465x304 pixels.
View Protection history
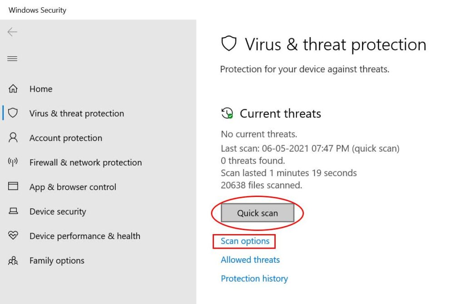(254, 279)
